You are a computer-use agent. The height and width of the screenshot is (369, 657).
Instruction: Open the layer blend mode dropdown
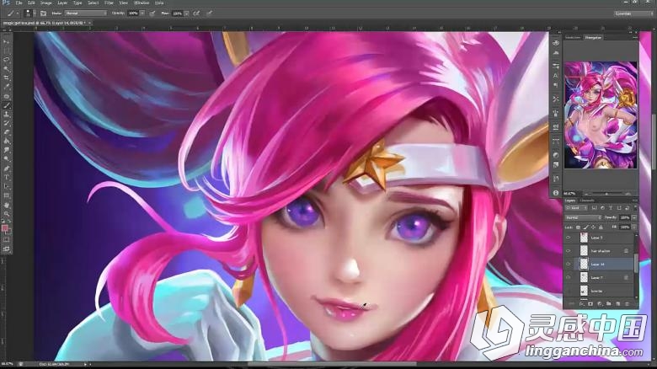tap(583, 217)
